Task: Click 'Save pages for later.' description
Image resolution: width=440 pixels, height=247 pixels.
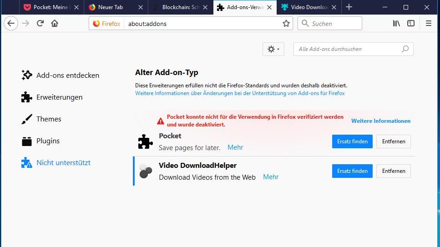Action: coord(189,148)
